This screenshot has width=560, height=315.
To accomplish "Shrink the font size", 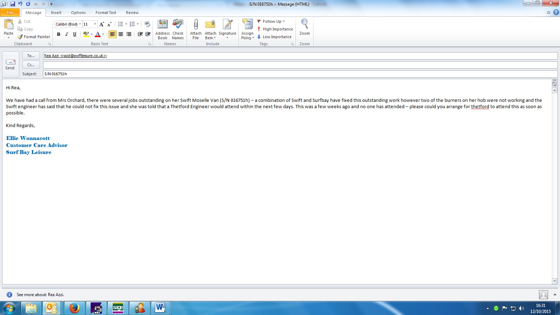I will coord(110,24).
